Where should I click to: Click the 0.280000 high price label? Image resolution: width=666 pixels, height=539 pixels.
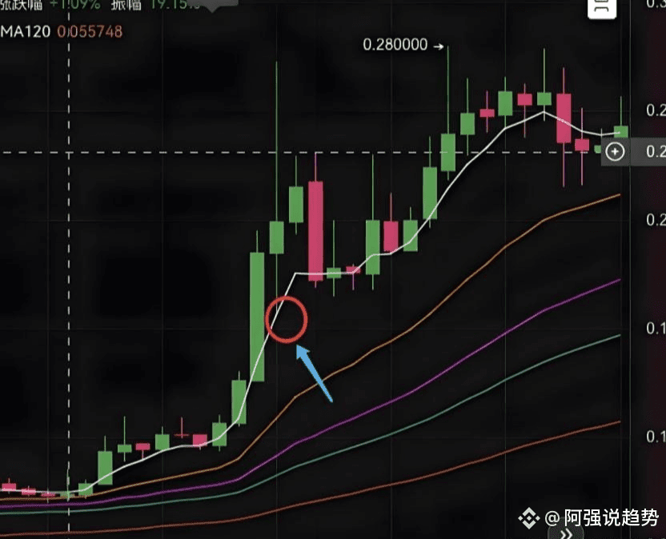[395, 45]
